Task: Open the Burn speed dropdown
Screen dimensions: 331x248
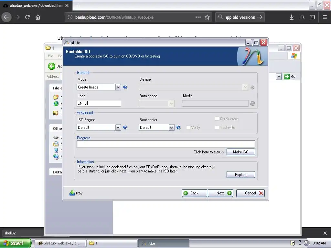Action: pyautogui.click(x=171, y=103)
